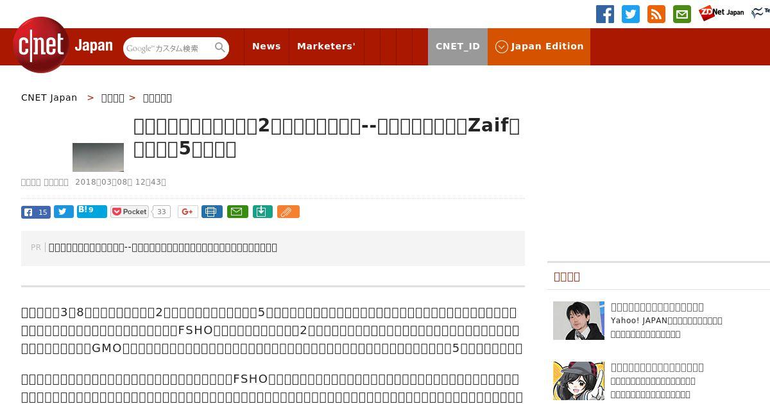Open the News menu

[x=266, y=46]
